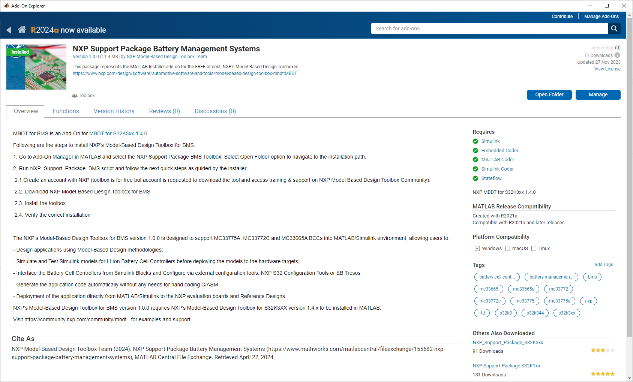Click the info icon next to Downloads
Screen dimensions: 633x382
click(618, 55)
